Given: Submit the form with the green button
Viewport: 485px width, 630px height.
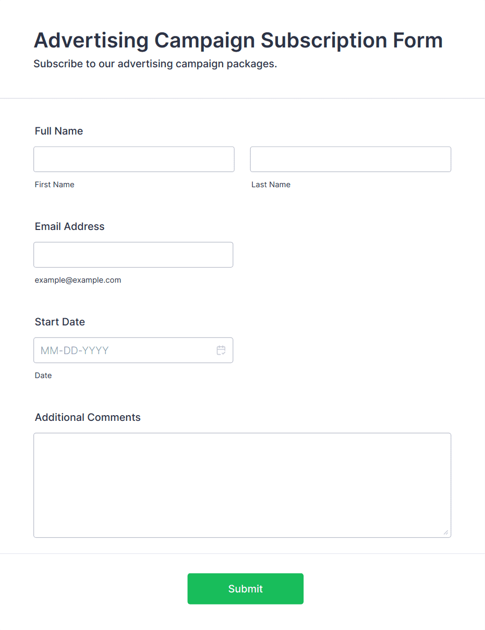Looking at the screenshot, I should pyautogui.click(x=246, y=589).
